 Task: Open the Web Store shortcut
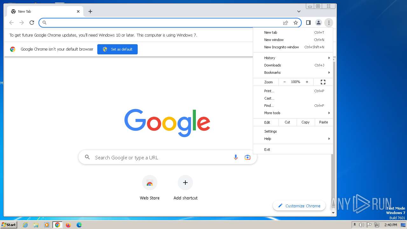[x=150, y=188]
